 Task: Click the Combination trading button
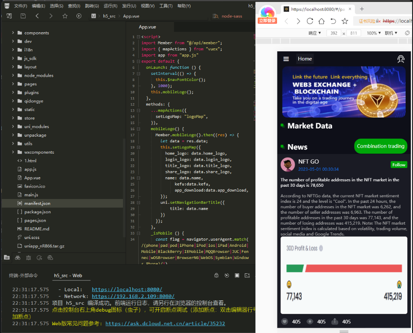pos(380,146)
